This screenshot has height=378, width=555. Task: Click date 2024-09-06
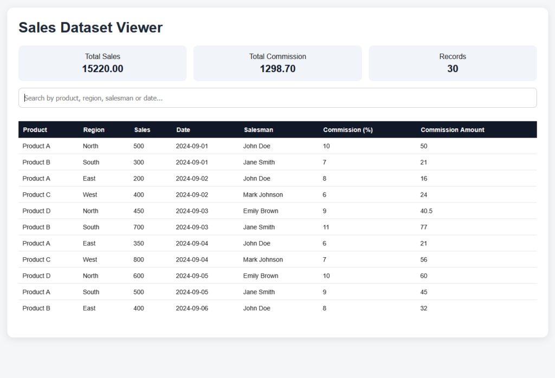tap(192, 309)
